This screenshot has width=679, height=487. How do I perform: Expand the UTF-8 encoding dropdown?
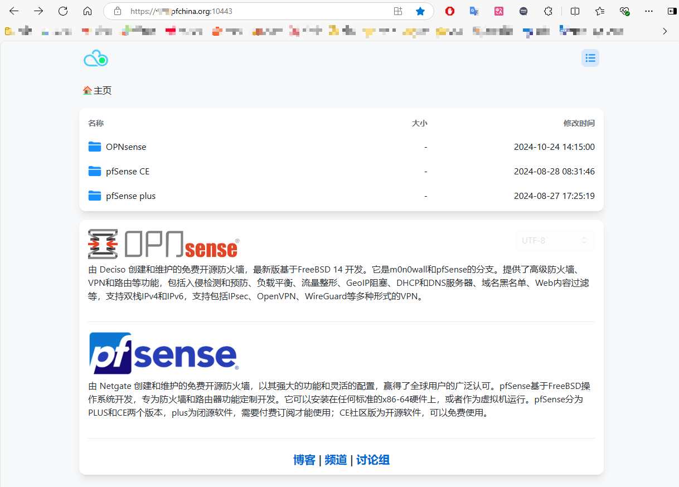(x=554, y=241)
